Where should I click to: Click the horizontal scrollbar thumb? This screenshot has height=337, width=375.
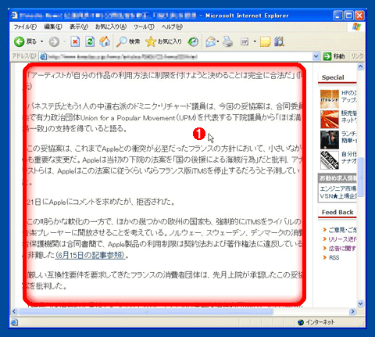click(x=146, y=311)
